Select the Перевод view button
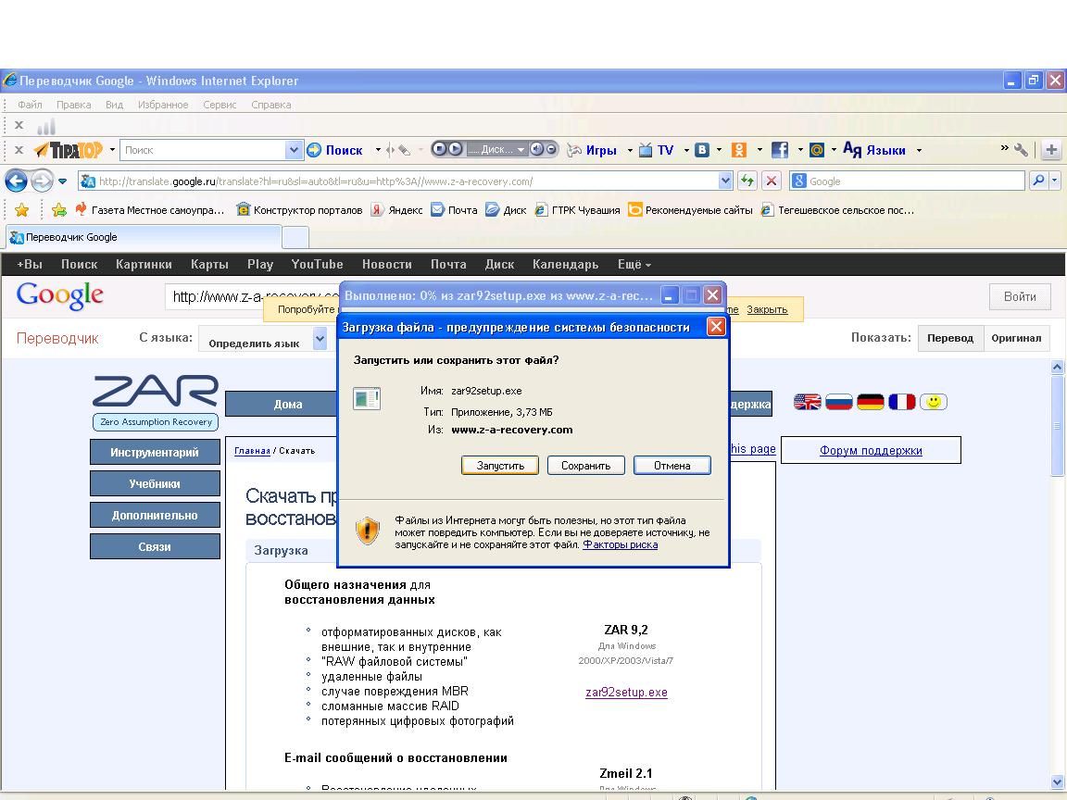1067x800 pixels. [x=950, y=338]
